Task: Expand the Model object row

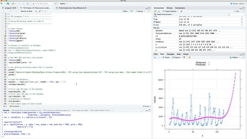Action: 154,22
